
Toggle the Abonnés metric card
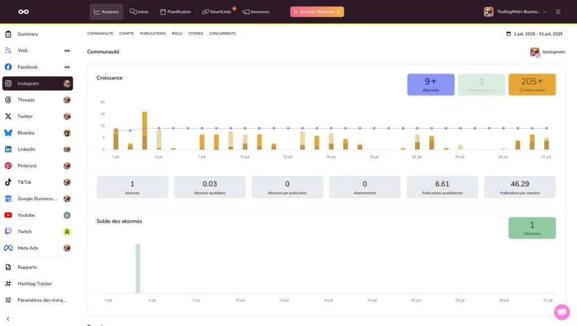pos(430,84)
